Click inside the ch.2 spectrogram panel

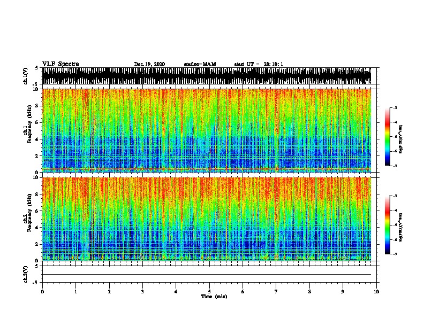click(207, 219)
